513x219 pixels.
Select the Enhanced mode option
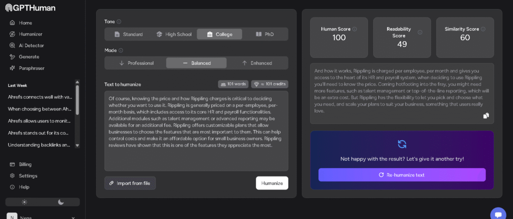(256, 63)
